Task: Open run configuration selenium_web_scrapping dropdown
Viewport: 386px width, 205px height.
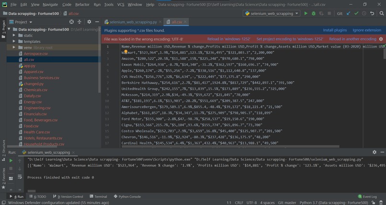Action: (x=271, y=13)
